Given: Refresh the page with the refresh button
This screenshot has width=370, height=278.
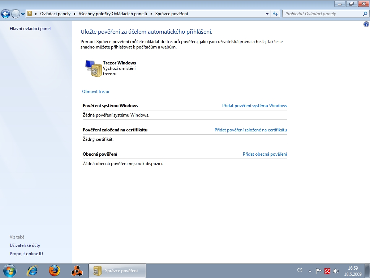Looking at the screenshot, I should pos(275,14).
